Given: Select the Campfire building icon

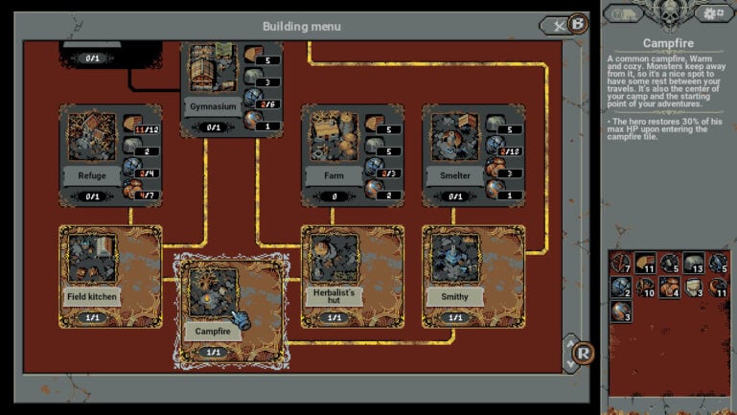Looking at the screenshot, I should click(x=212, y=291).
